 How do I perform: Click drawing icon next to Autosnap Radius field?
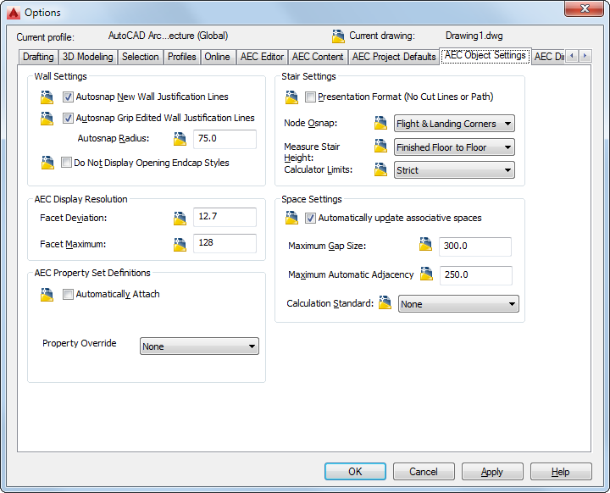(x=180, y=139)
